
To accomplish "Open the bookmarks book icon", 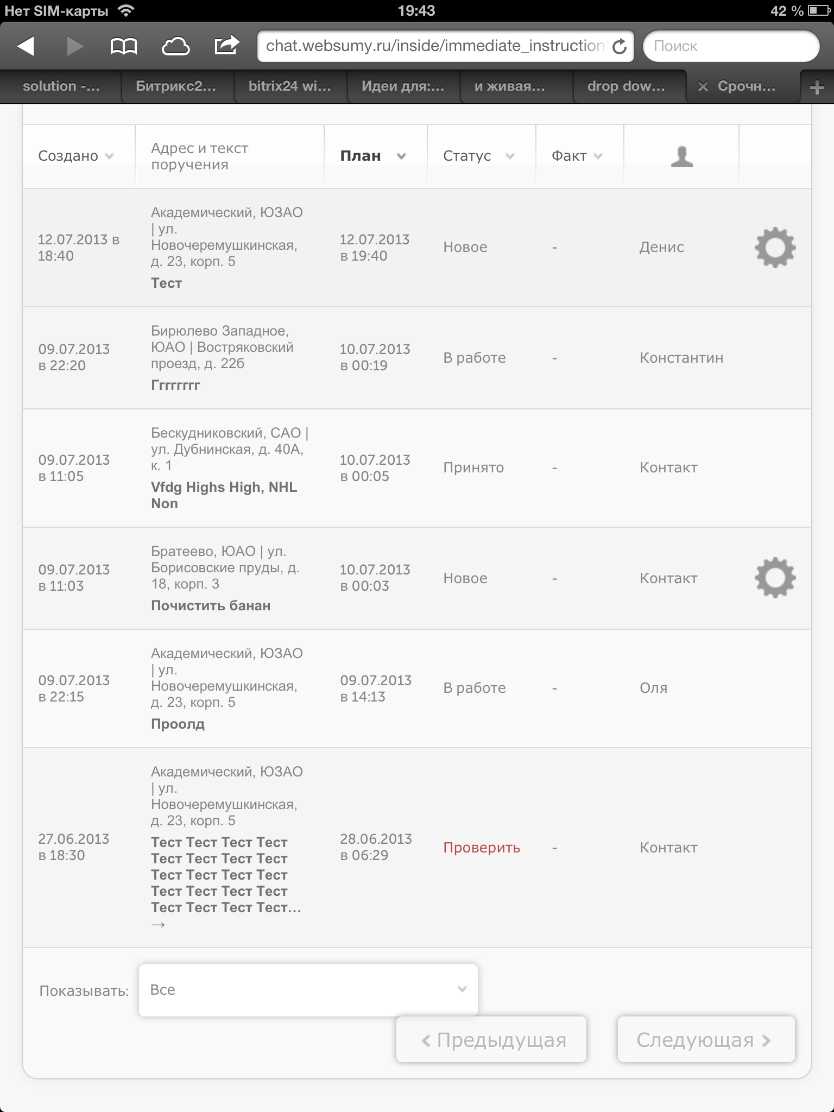I will pyautogui.click(x=123, y=46).
